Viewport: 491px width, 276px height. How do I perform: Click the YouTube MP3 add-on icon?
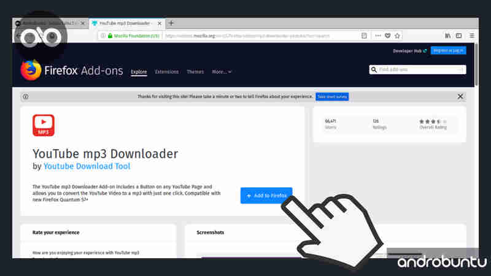(x=44, y=125)
